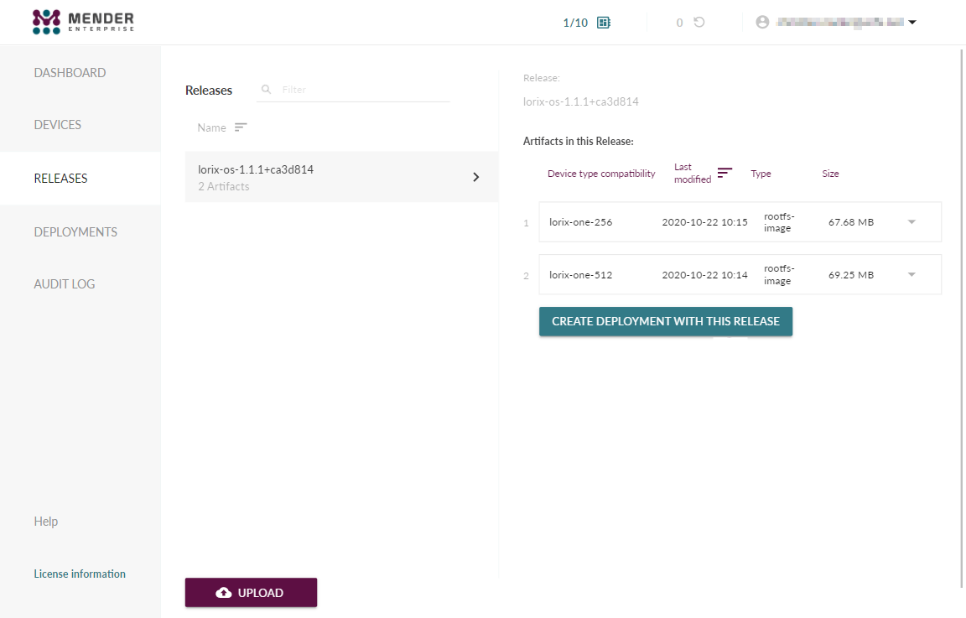Open the user account dropdown arrow

point(912,23)
